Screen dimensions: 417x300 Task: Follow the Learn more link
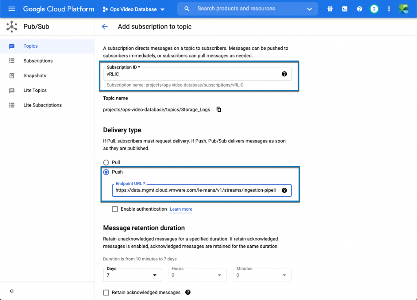181,209
